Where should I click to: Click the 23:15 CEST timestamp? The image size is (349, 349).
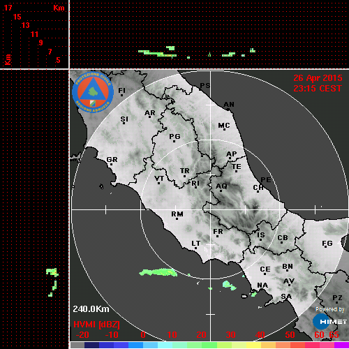click(318, 89)
